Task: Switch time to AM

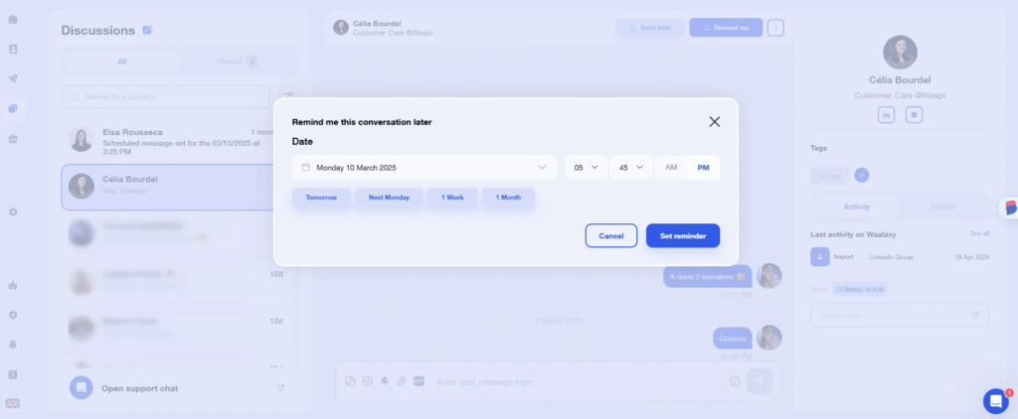Action: coord(671,168)
